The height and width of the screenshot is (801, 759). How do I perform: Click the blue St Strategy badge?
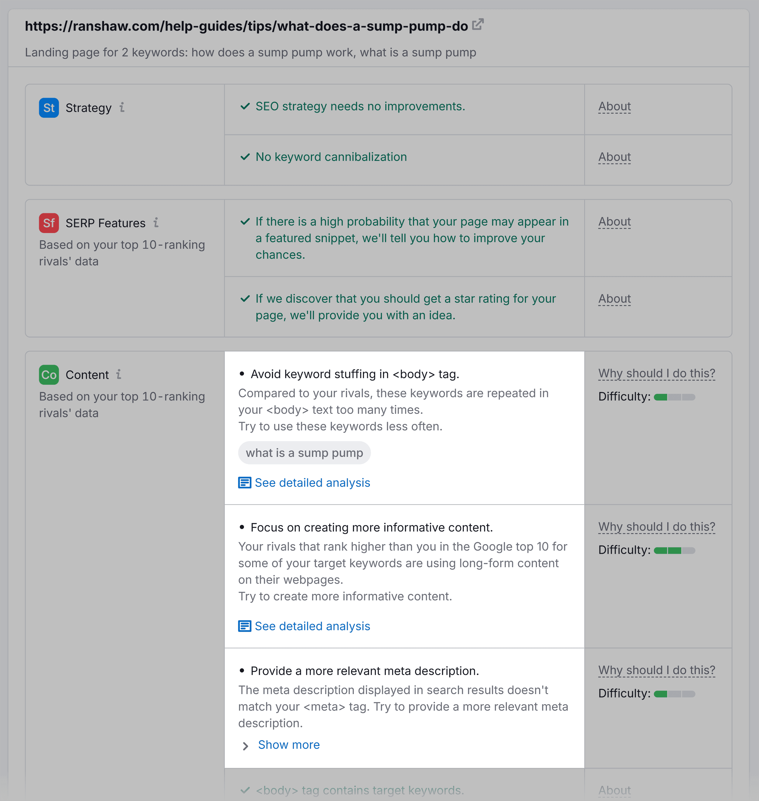pyautogui.click(x=49, y=107)
